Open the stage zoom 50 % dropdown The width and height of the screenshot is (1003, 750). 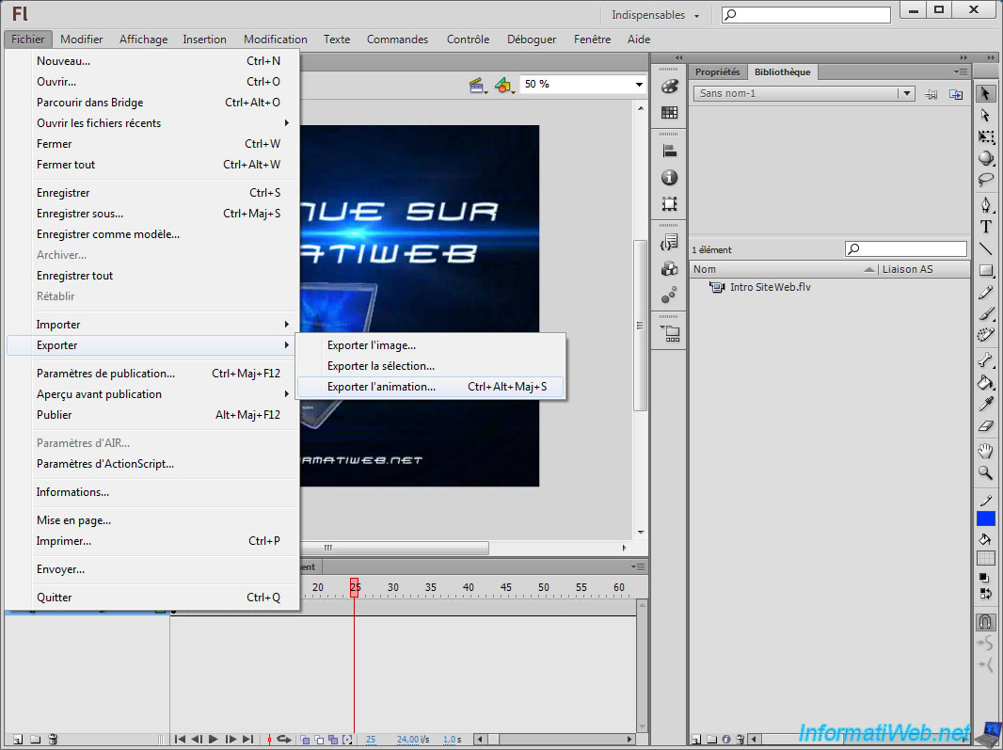pyautogui.click(x=638, y=85)
